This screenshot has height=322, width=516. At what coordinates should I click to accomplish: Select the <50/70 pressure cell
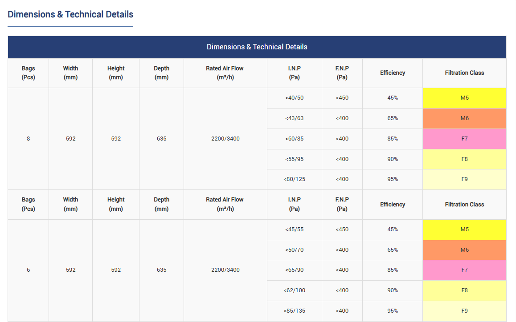[x=294, y=250]
